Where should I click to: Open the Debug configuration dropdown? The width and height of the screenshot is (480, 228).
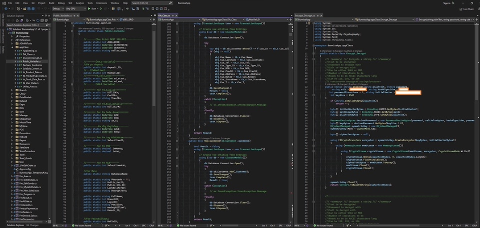click(x=58, y=8)
